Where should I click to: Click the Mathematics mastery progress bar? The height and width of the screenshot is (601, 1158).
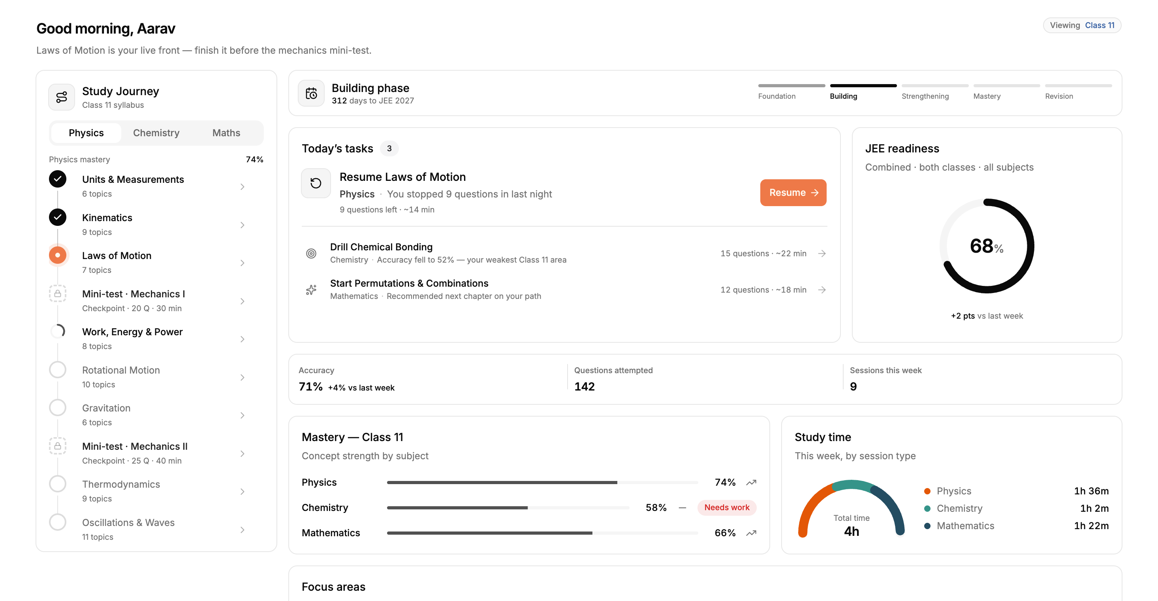point(542,533)
